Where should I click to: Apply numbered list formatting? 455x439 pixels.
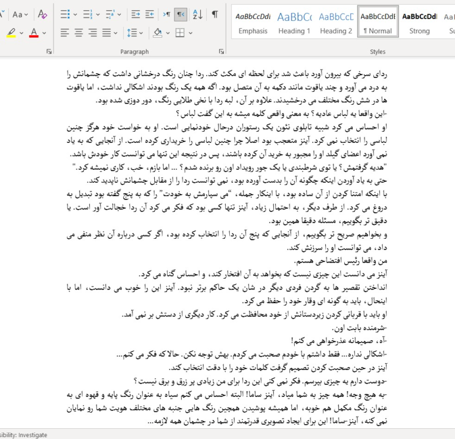pos(88,14)
